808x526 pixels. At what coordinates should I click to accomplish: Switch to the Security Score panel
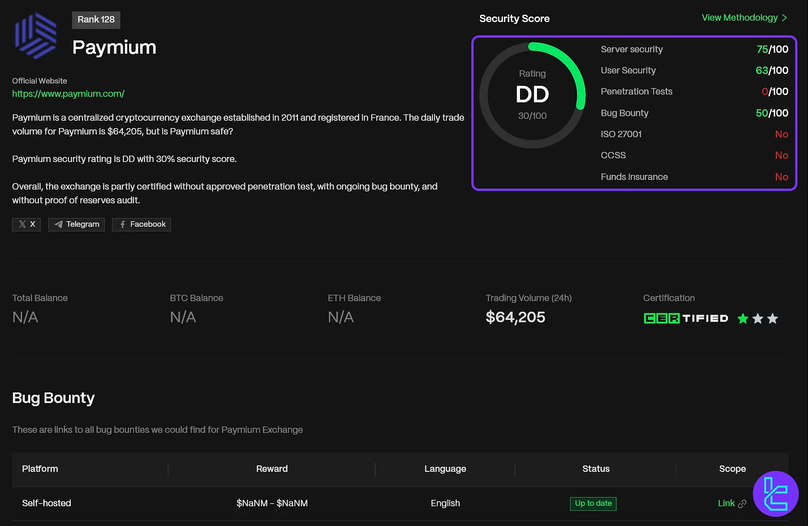(x=514, y=18)
